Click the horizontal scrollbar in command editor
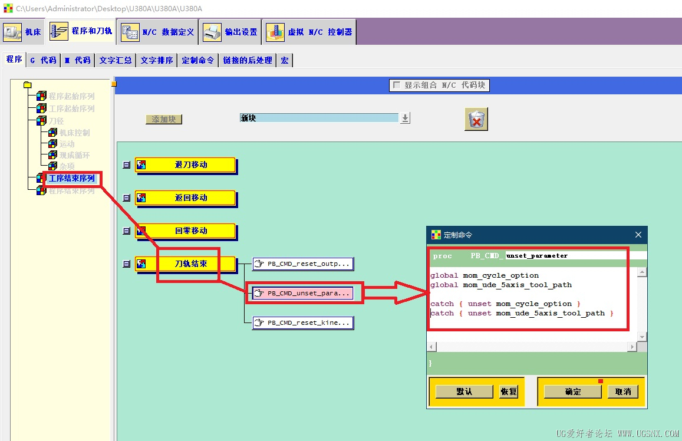The height and width of the screenshot is (441, 682). 532,347
